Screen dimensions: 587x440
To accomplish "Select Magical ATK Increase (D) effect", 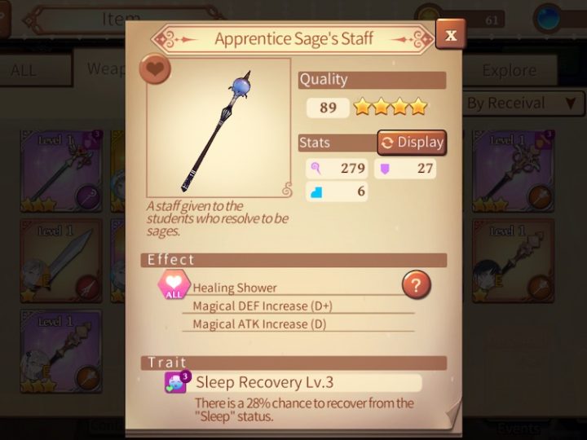I will [259, 323].
